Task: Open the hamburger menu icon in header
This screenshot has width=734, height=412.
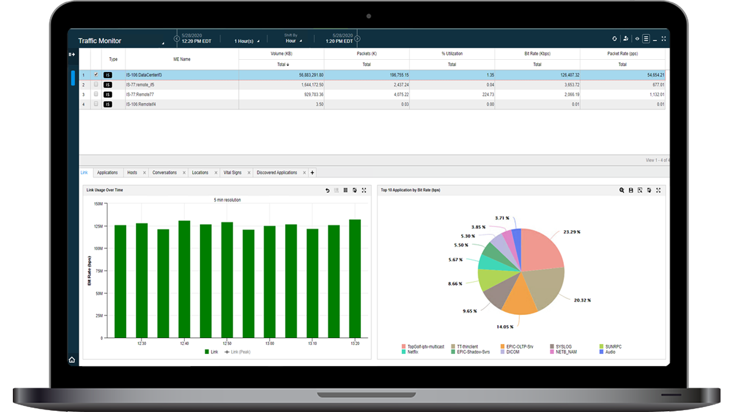Action: pos(646,38)
